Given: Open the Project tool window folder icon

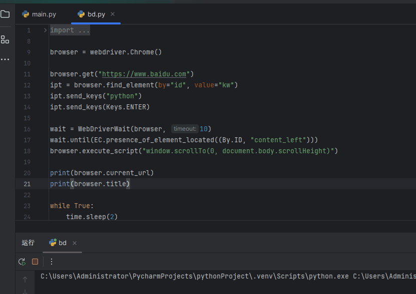Looking at the screenshot, I should (6, 14).
